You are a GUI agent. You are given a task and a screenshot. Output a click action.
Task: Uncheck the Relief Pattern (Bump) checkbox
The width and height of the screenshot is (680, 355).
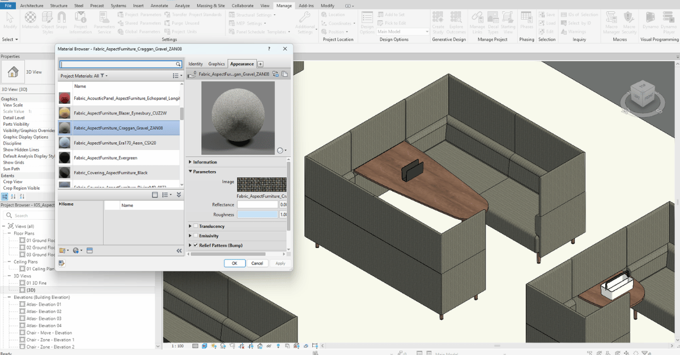click(x=195, y=245)
